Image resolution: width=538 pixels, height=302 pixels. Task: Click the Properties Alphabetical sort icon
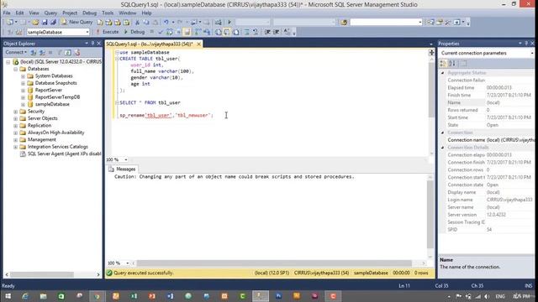[452, 64]
